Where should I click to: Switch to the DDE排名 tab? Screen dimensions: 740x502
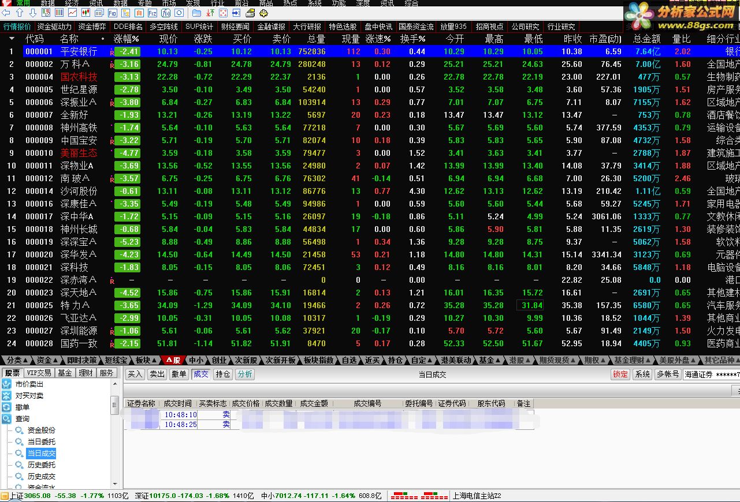point(128,27)
